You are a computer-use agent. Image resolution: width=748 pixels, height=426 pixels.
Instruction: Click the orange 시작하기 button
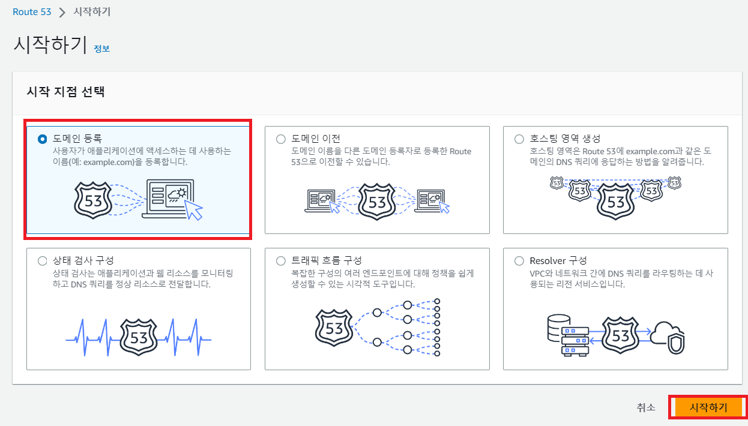pyautogui.click(x=708, y=407)
